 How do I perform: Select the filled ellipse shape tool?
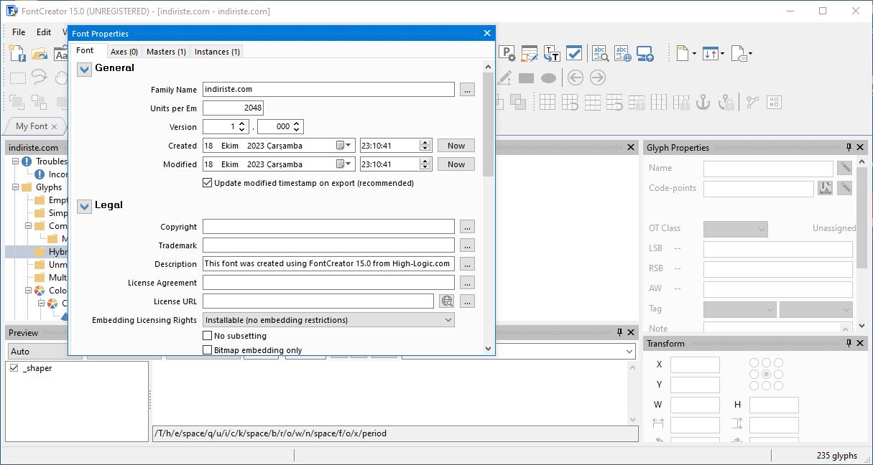click(x=548, y=77)
